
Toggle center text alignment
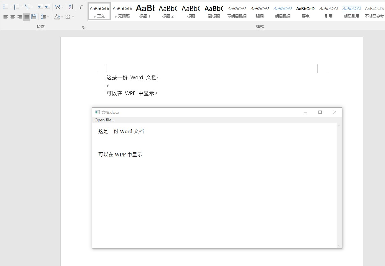pos(12,17)
